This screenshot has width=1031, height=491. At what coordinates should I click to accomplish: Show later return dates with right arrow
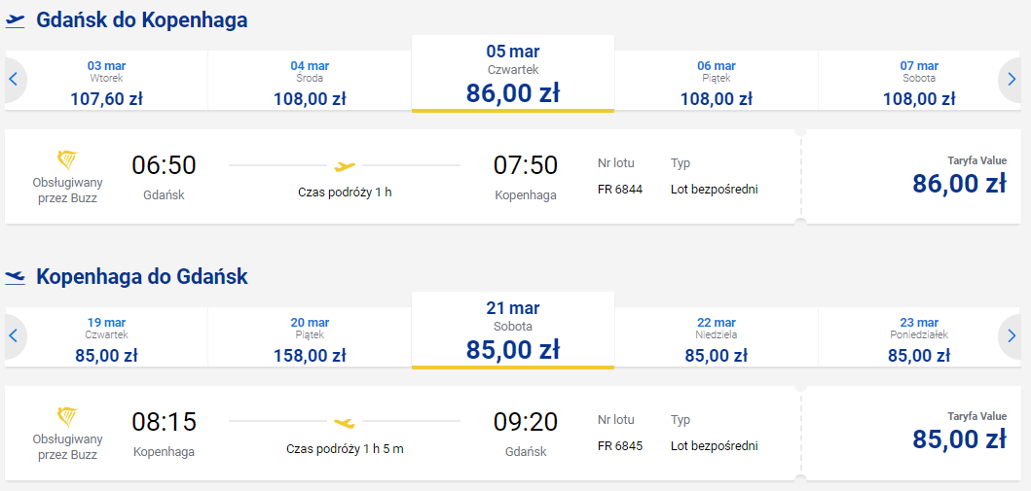click(1012, 336)
